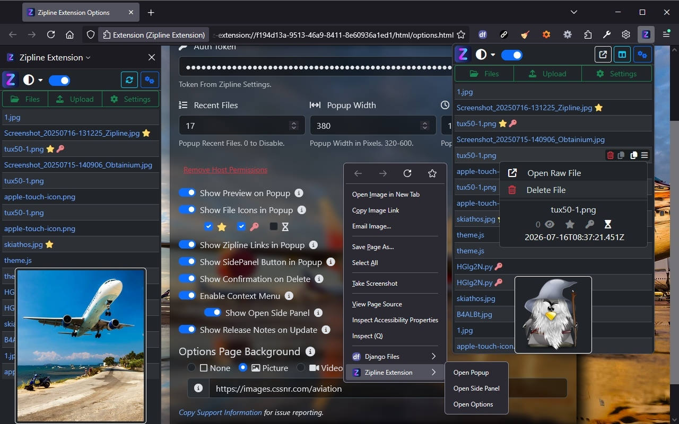The height and width of the screenshot is (424, 679).
Task: Open theme dropdown in popup header
Action: [485, 54]
